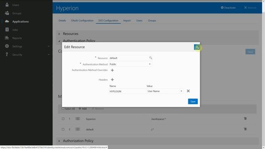Click the Settings gear icon

[7, 46]
